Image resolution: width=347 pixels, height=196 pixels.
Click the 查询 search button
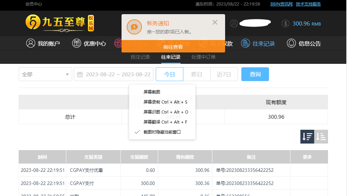[x=255, y=74]
